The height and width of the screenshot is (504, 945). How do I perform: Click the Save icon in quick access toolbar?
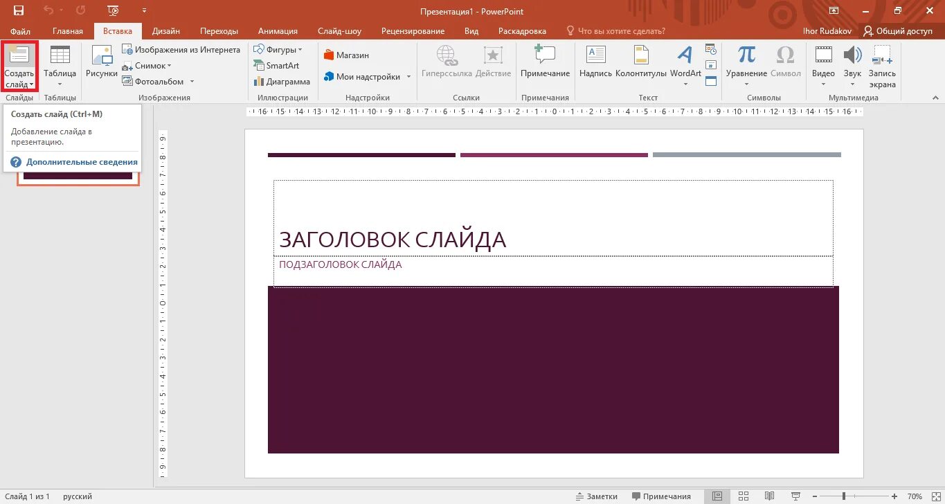[x=19, y=11]
